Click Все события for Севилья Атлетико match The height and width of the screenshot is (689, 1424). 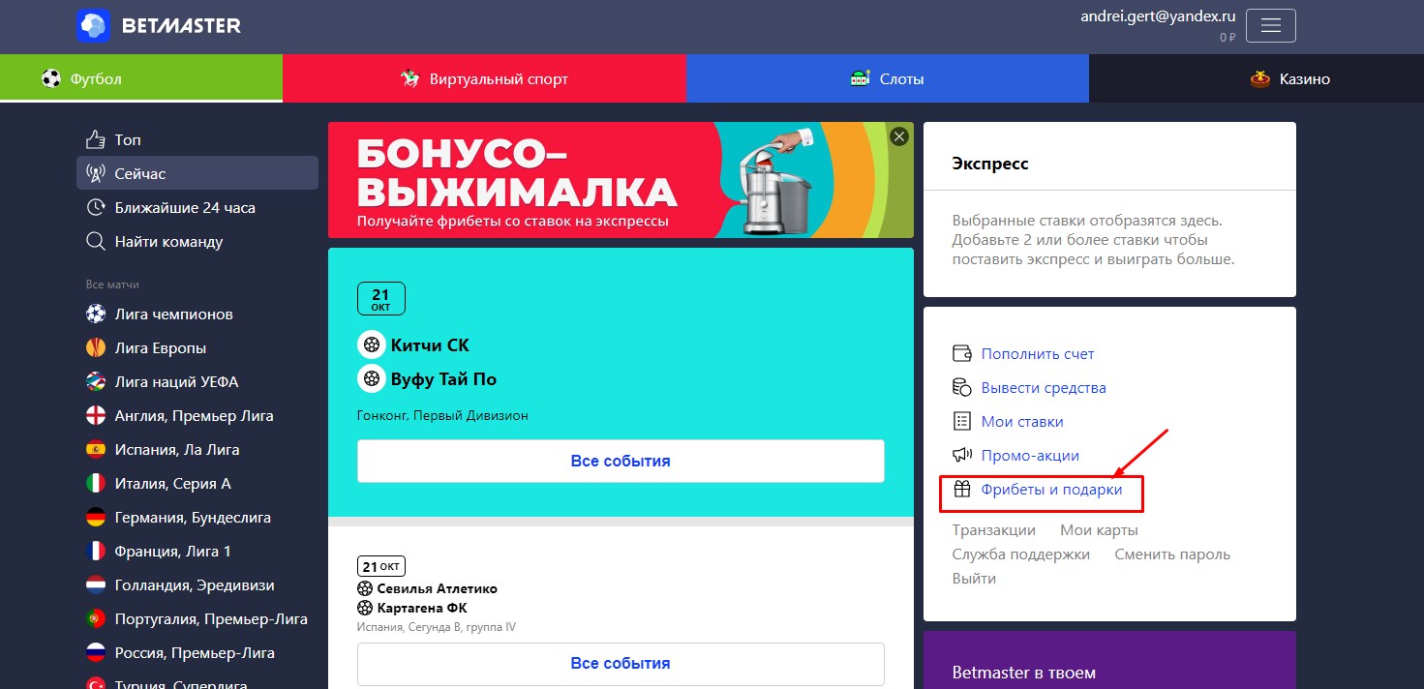coord(621,664)
